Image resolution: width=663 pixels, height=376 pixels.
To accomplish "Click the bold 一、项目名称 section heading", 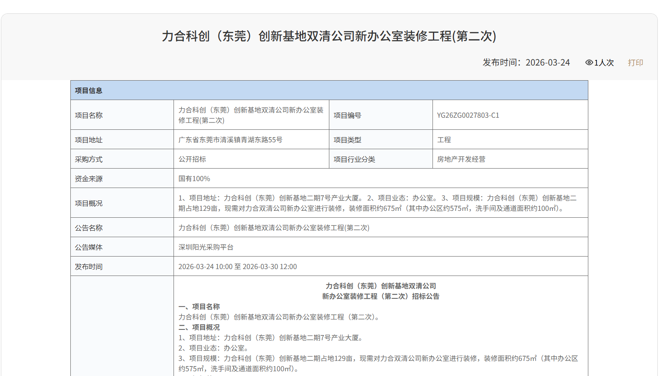I will point(199,307).
